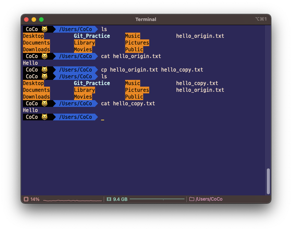Click /Users/CoCo path in status bar

tap(209, 199)
